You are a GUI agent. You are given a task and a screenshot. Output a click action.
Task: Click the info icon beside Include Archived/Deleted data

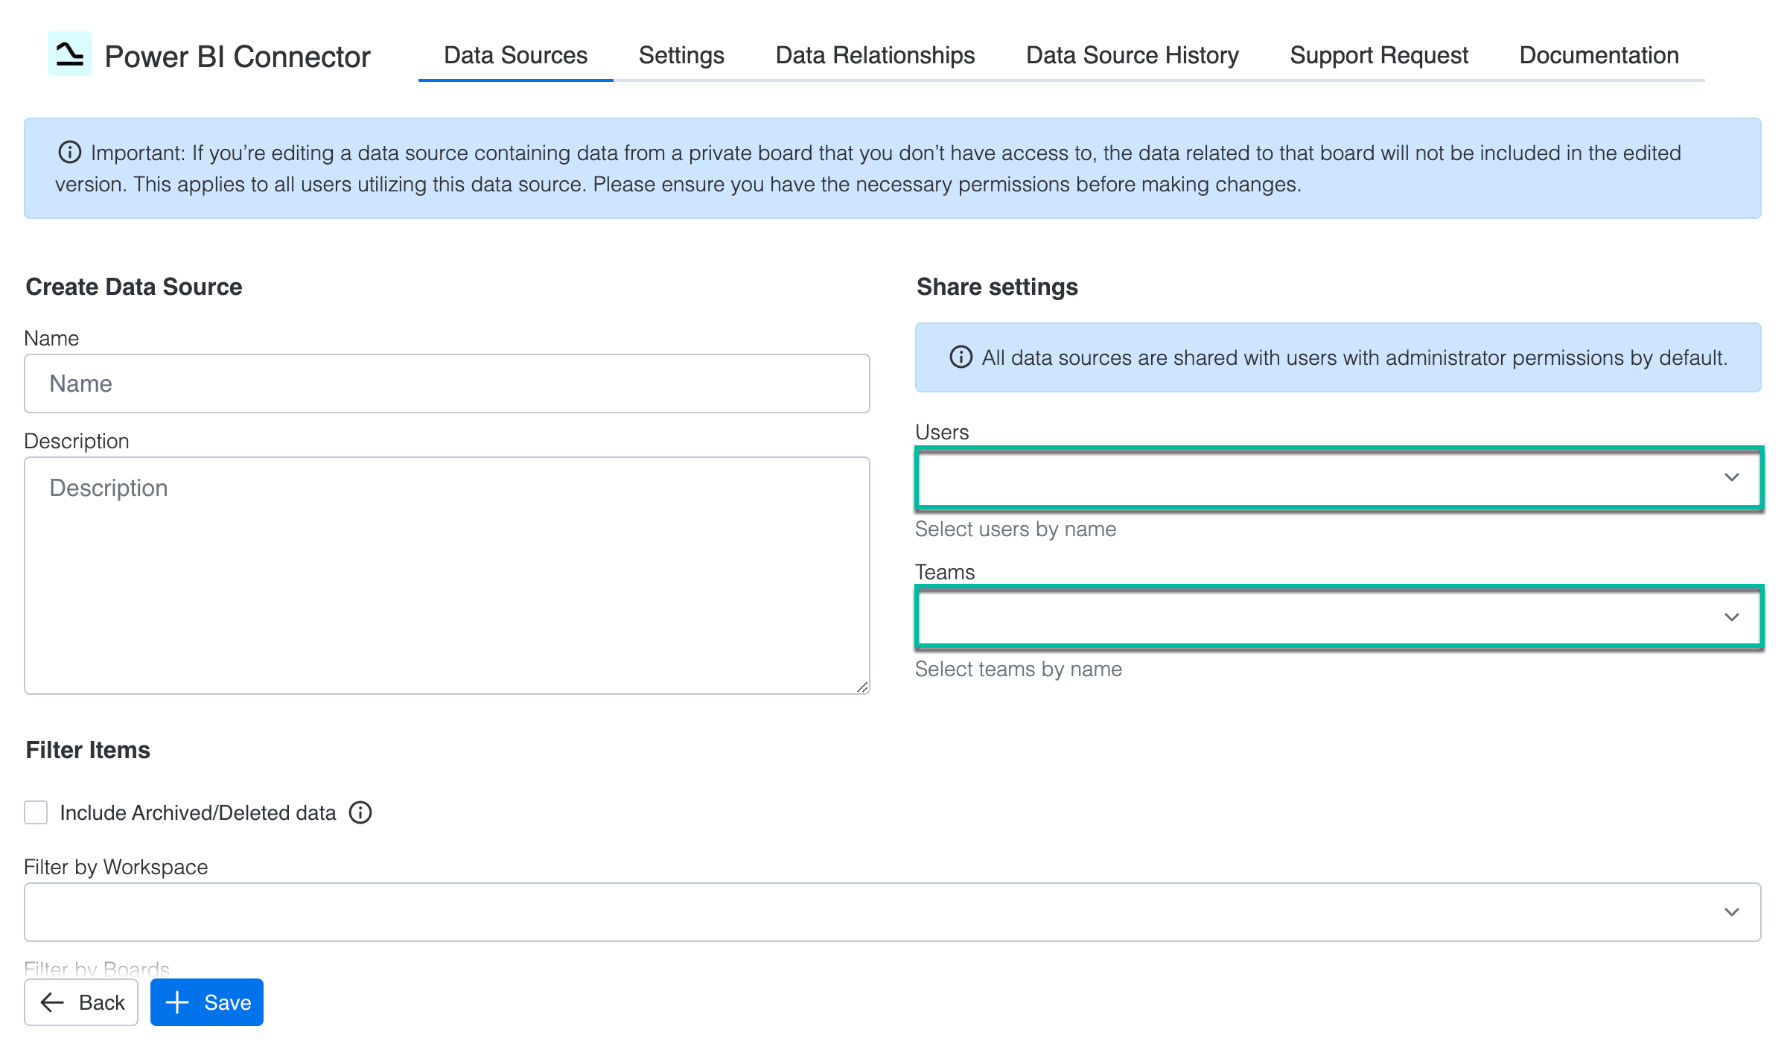click(360, 813)
